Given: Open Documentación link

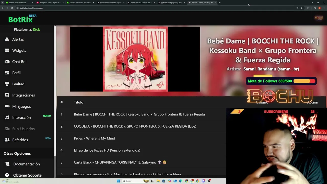Looking at the screenshot, I should [27, 164].
